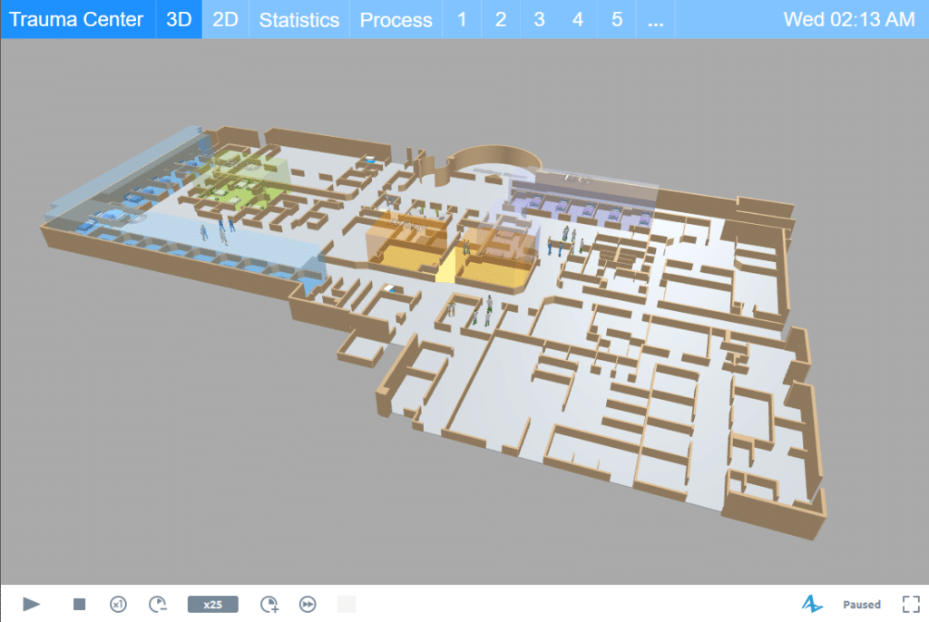Stop the simulation run
Image resolution: width=929 pixels, height=622 pixels.
(80, 604)
